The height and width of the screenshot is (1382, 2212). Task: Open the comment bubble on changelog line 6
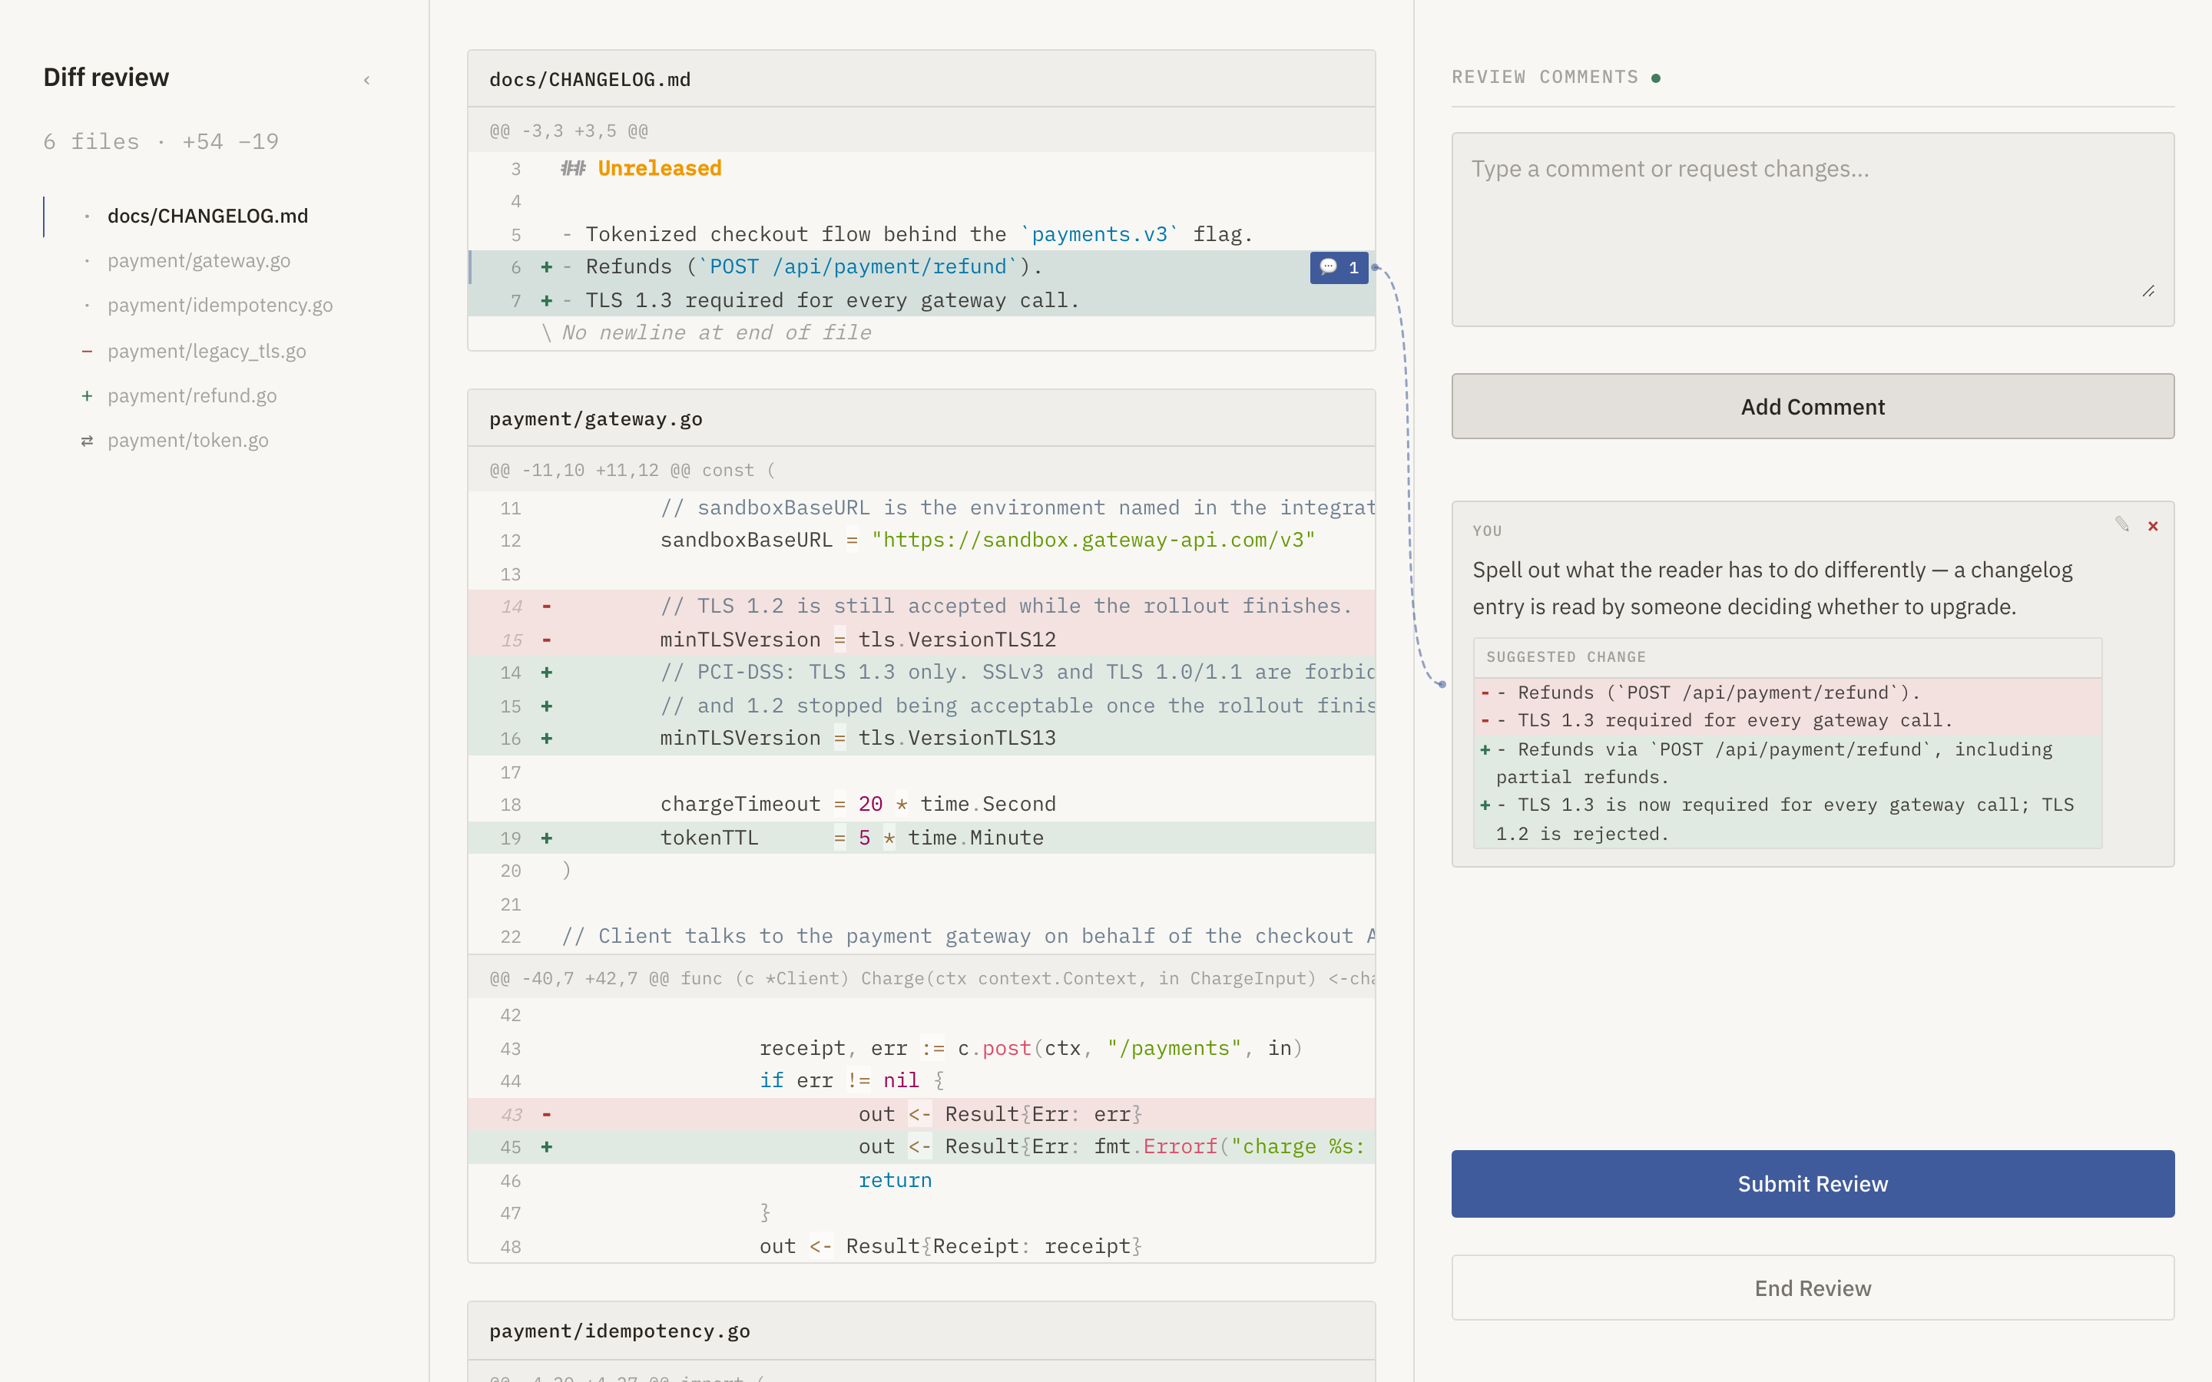[1339, 267]
